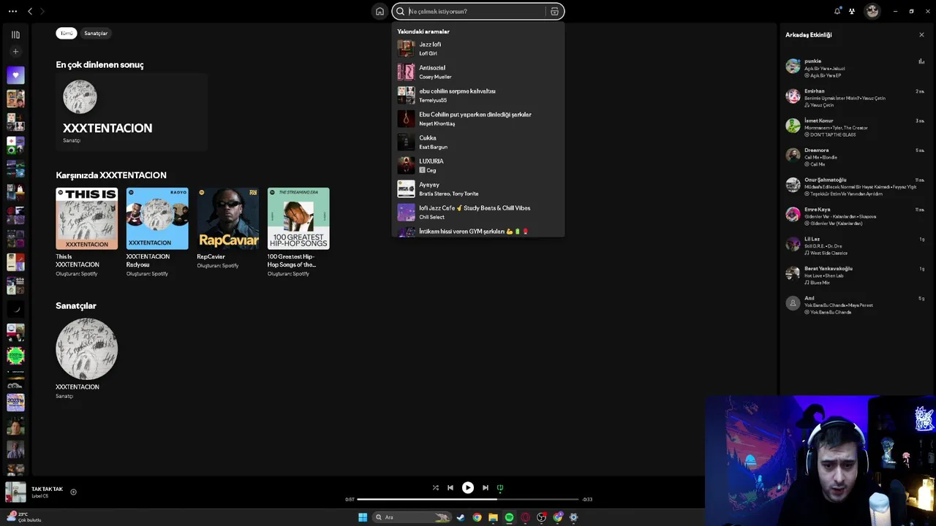Open TAK TAK TAK song title
Screen dimensions: 936x526
click(x=47, y=489)
